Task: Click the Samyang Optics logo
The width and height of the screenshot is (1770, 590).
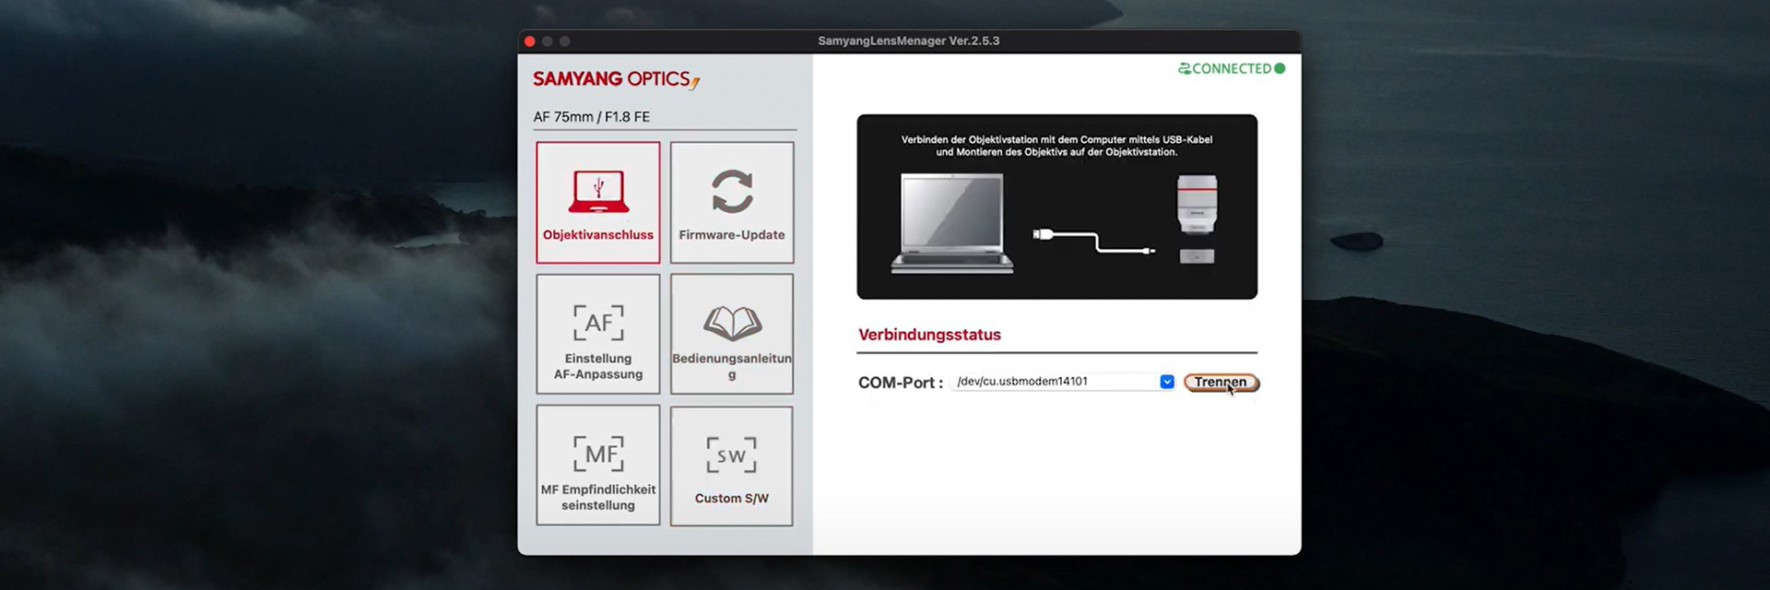Action: pyautogui.click(x=615, y=79)
